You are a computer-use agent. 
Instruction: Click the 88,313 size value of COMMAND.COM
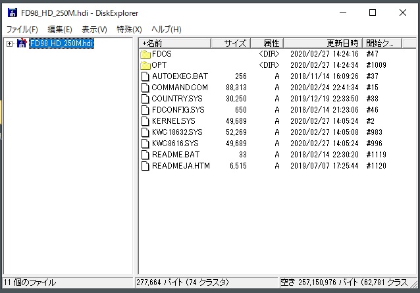(236, 88)
